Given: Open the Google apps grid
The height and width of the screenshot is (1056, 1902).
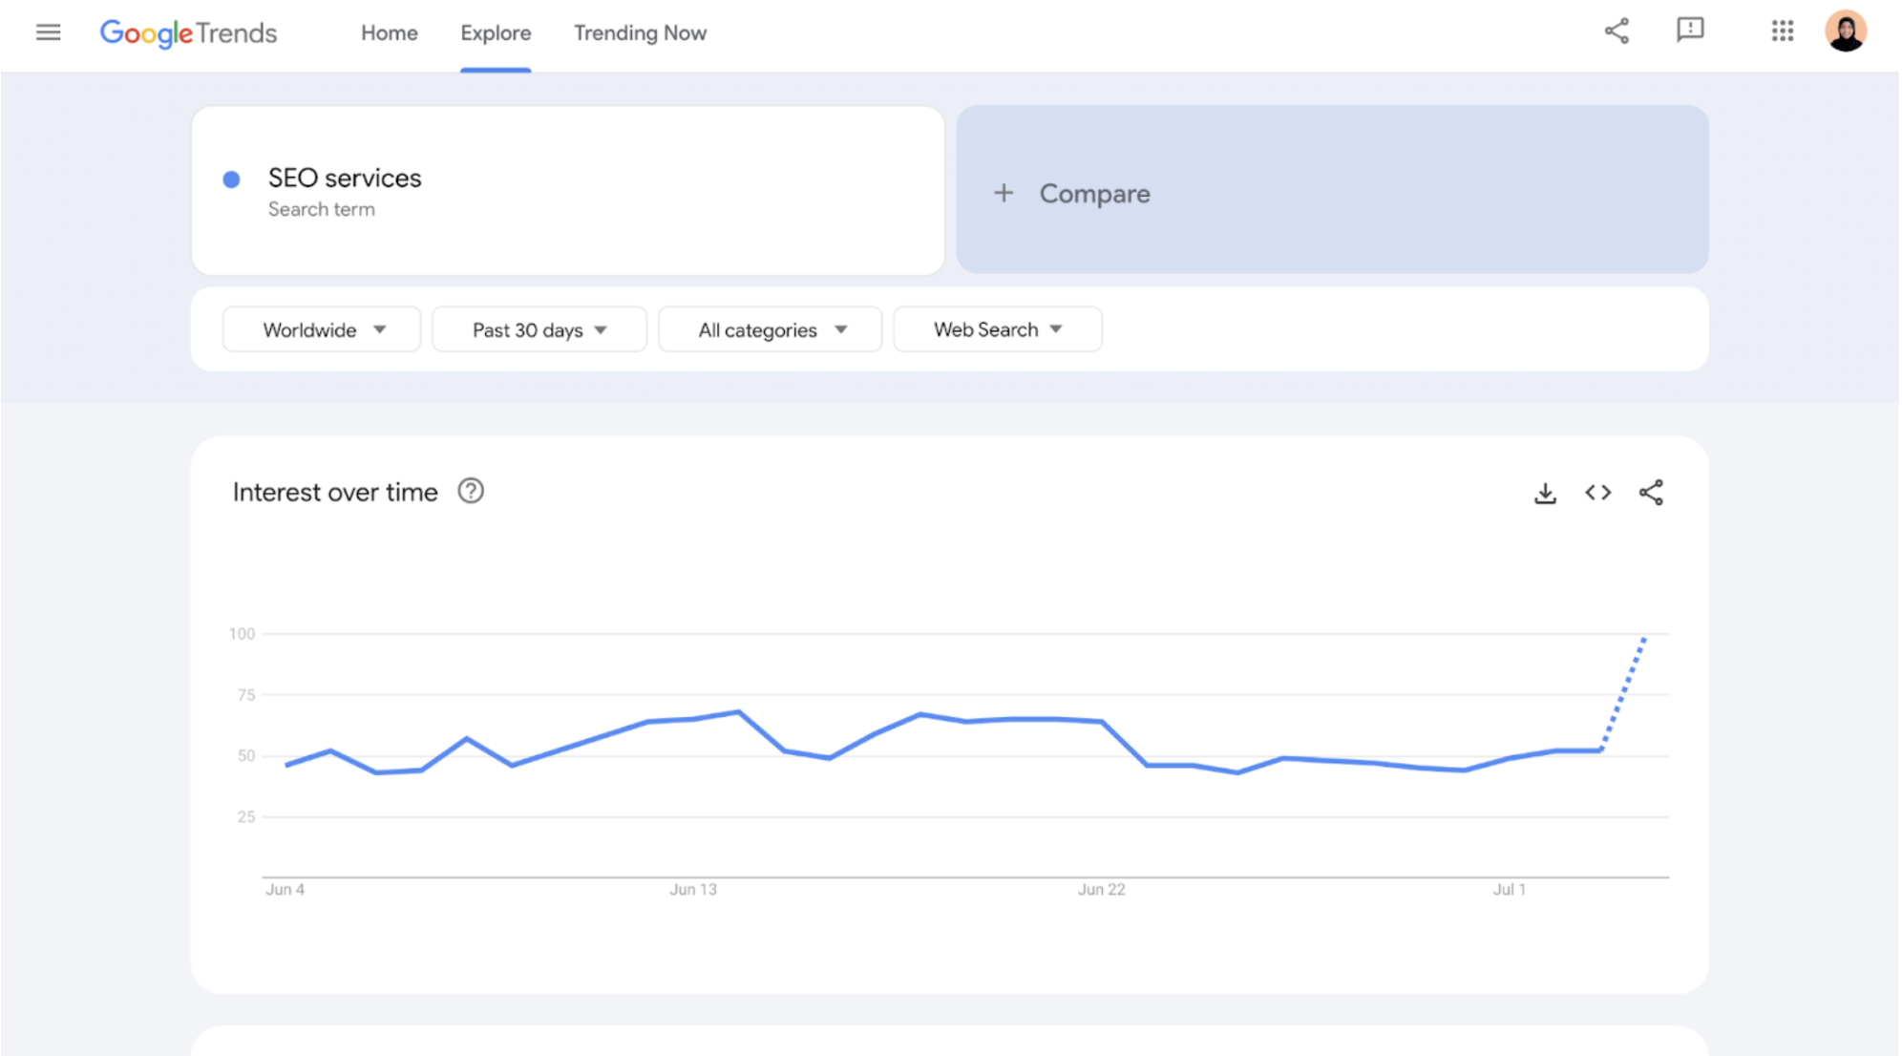Looking at the screenshot, I should pyautogui.click(x=1782, y=32).
